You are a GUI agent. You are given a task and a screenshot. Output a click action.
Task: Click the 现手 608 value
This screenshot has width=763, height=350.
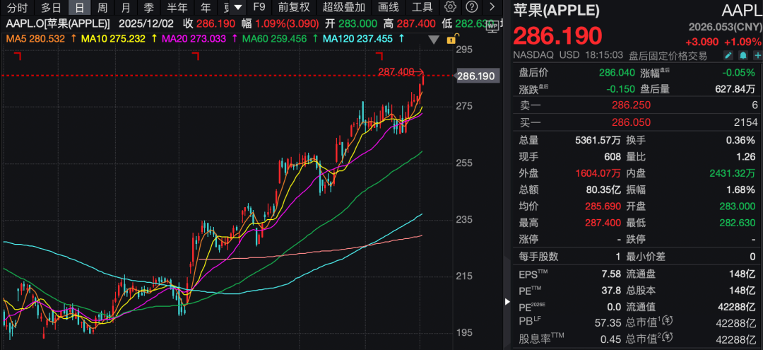tap(613, 157)
